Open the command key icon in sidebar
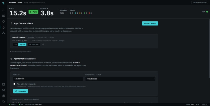 coord(3,90)
